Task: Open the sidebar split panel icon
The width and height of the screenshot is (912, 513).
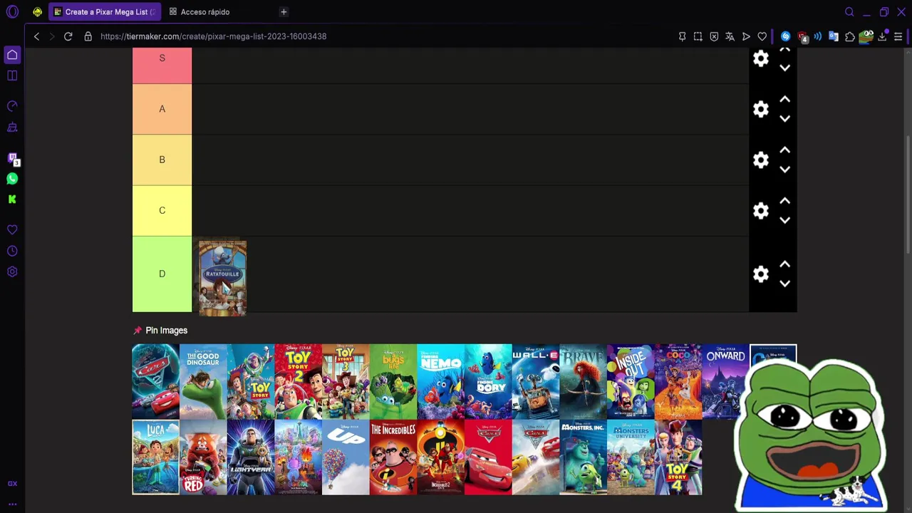Action: (12, 76)
